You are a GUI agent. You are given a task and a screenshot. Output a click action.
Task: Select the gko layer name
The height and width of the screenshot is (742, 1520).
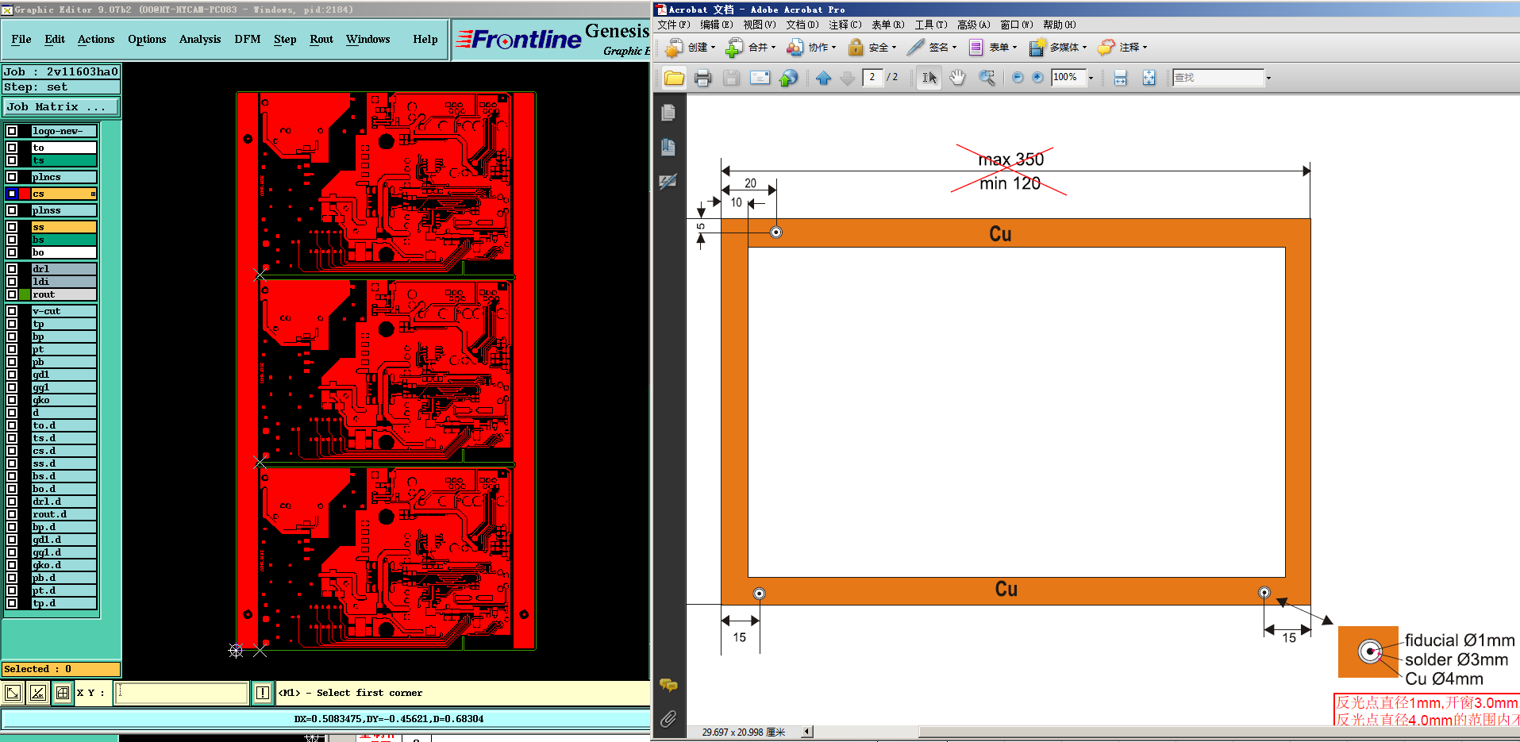tap(64, 400)
